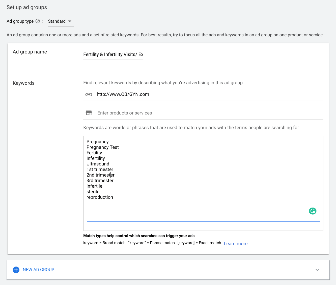Click the link icon next to the URL
336x285 pixels.
[89, 95]
